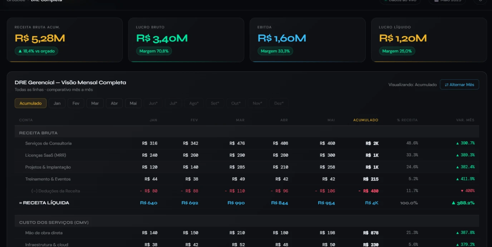Open the Mar month tab
Screen dimensions: 492x247
pyautogui.click(x=95, y=103)
